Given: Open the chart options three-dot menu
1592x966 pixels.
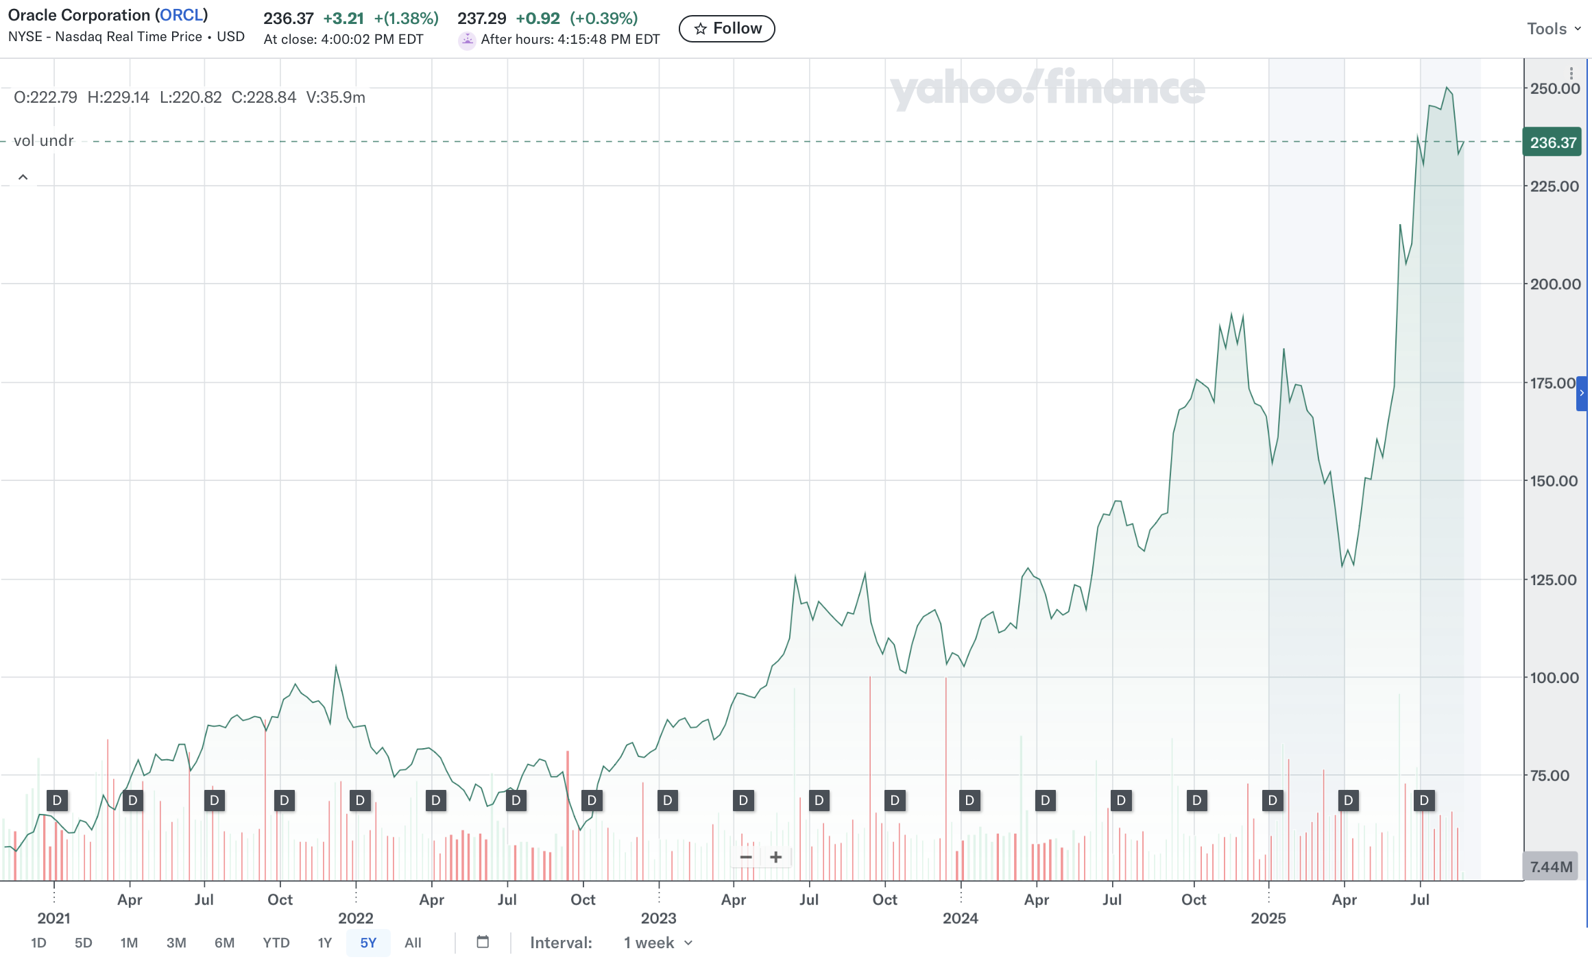Looking at the screenshot, I should tap(1571, 73).
